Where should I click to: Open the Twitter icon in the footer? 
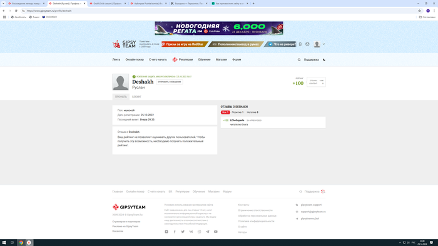183,232
